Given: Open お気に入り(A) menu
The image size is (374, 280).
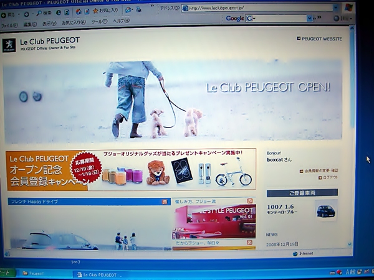Looking at the screenshot, I should (74, 22).
